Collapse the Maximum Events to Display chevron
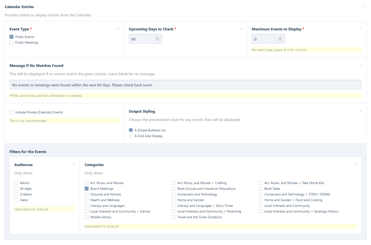 pyautogui.click(x=360, y=29)
